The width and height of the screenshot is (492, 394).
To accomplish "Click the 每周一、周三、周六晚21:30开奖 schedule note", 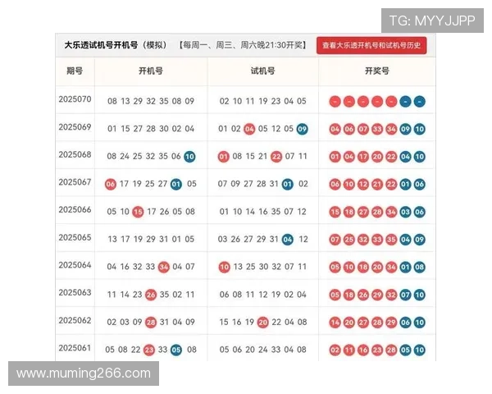I will pyautogui.click(x=244, y=45).
